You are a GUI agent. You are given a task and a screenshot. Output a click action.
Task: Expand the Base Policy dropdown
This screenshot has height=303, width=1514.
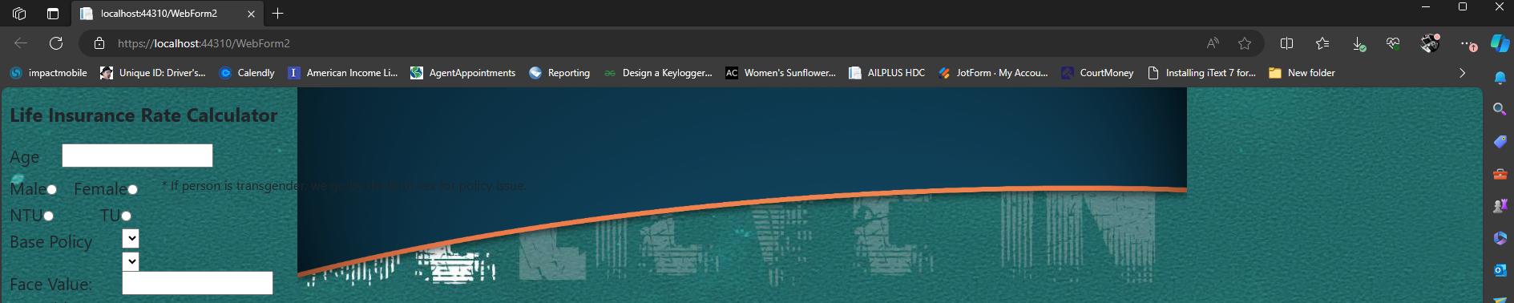click(131, 239)
